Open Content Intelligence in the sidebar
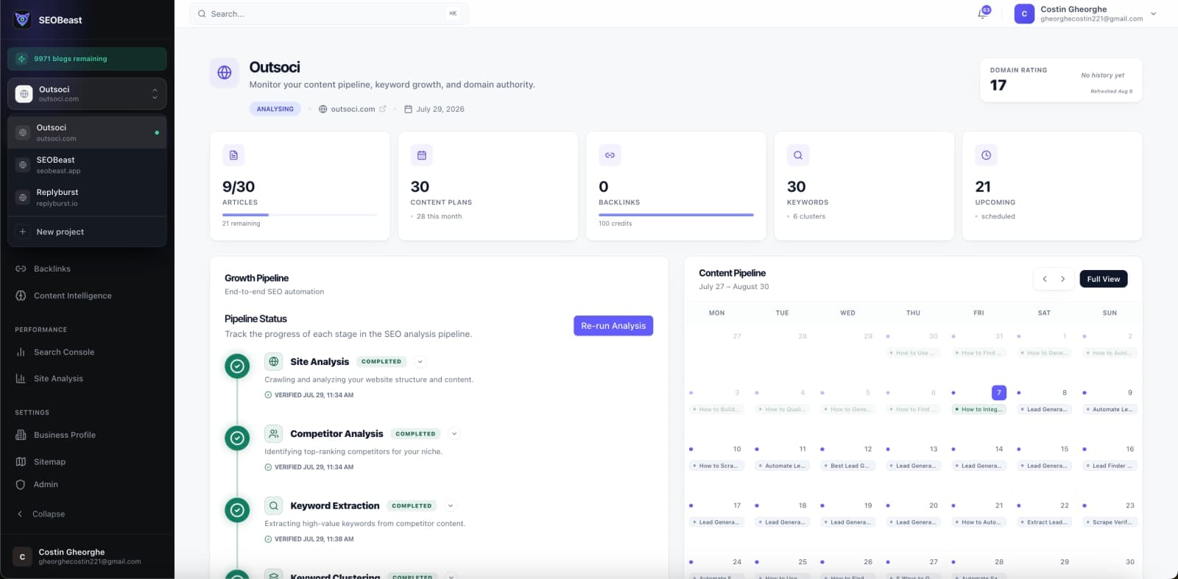 (73, 296)
